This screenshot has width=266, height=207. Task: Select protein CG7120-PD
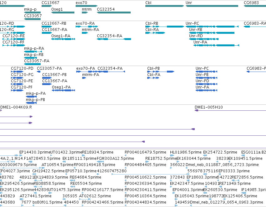22,68
